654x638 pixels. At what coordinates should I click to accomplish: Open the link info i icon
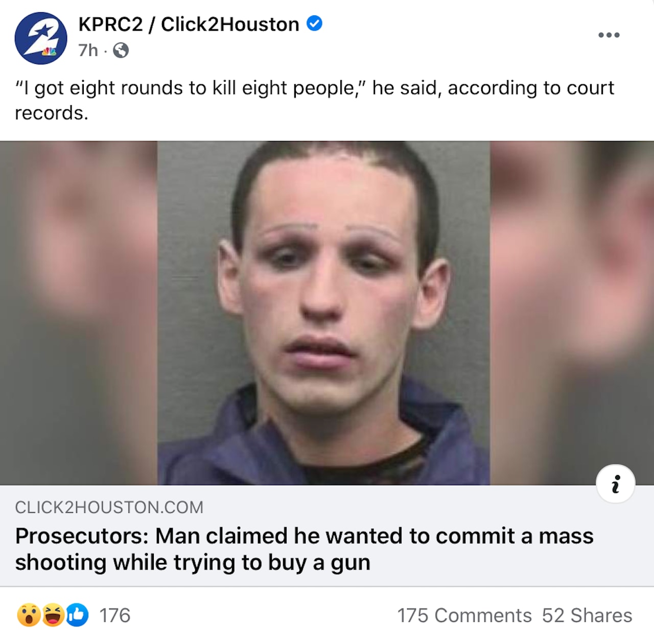[616, 483]
